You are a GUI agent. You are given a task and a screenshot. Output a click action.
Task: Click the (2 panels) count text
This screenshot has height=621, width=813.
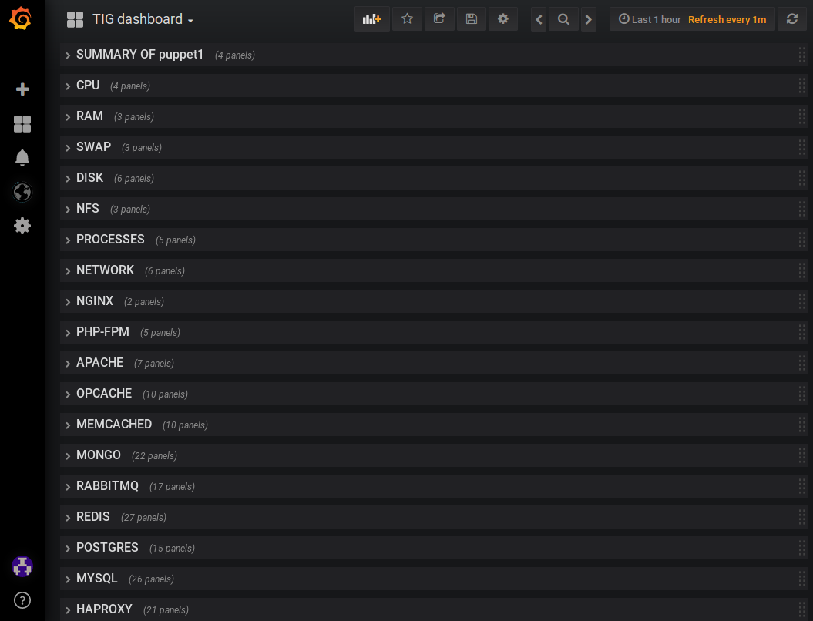pos(144,302)
